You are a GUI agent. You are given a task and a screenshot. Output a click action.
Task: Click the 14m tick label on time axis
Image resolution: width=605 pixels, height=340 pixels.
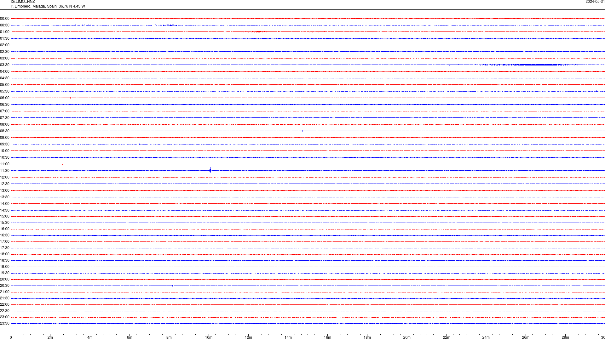tap(288, 337)
